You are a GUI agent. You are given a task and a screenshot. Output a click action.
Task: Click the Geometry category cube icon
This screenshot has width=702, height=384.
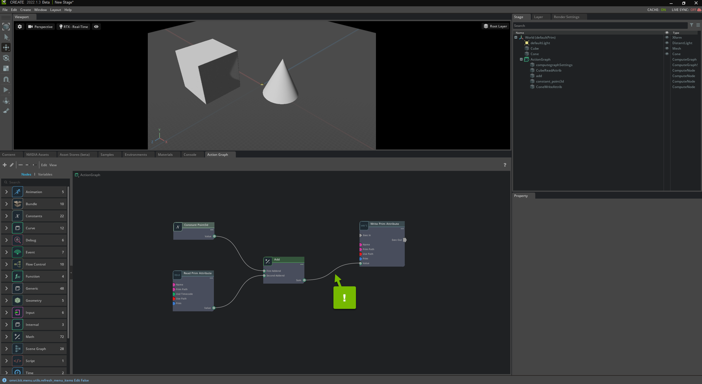pyautogui.click(x=18, y=300)
